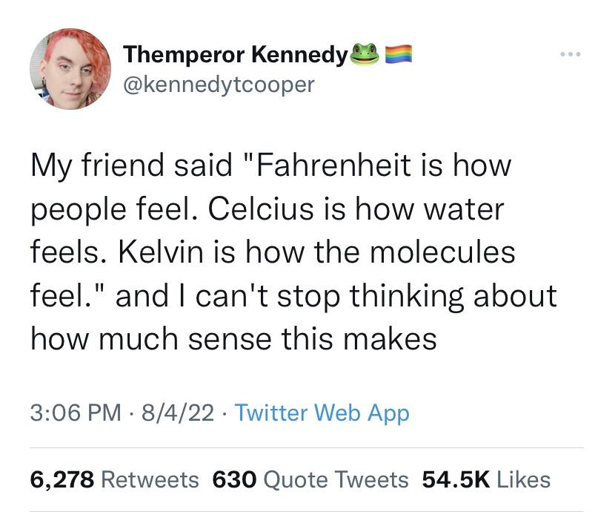Screen dimensions: 595x512
Task: Click the Likes label
Action: tap(524, 479)
